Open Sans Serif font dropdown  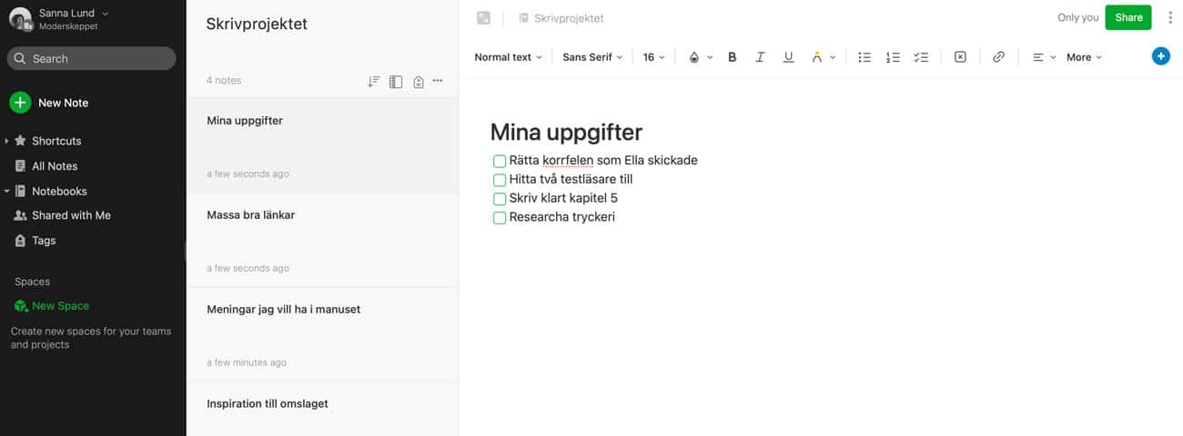[592, 57]
